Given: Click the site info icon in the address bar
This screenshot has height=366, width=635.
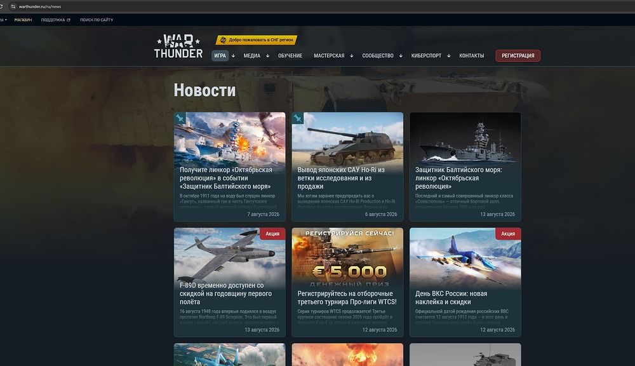Looking at the screenshot, I should (x=13, y=6).
